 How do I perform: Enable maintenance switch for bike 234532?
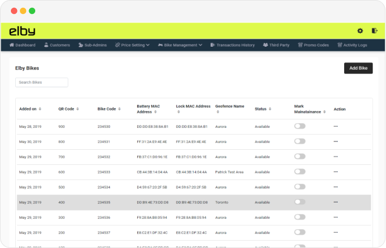tap(300, 156)
